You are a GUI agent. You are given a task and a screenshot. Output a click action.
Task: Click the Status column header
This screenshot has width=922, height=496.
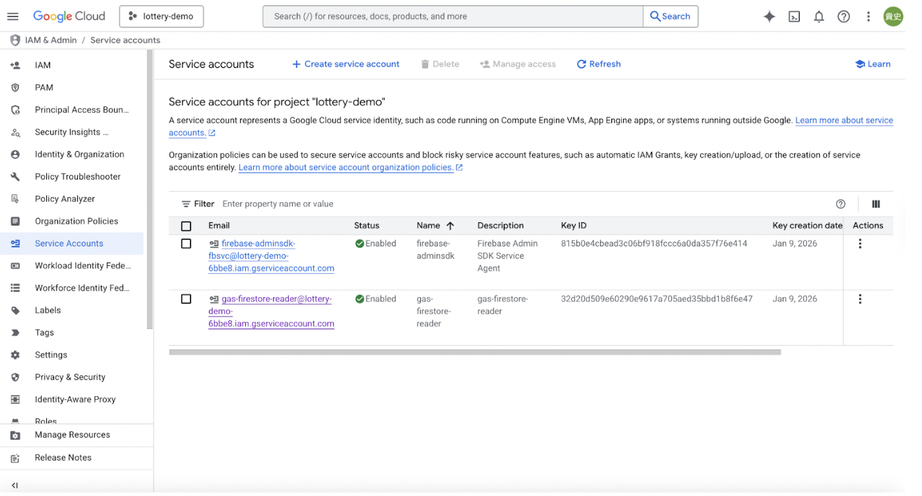coord(367,226)
